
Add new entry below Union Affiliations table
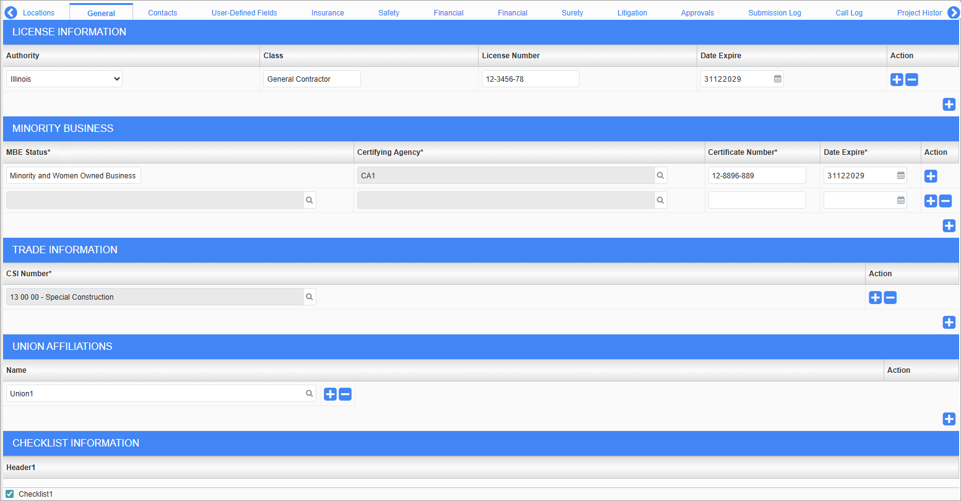pyautogui.click(x=949, y=419)
